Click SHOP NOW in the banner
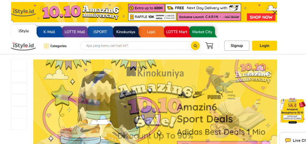Image resolution: width=306 pixels, height=144 pixels. click(261, 17)
